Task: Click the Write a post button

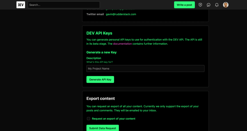Action: (x=184, y=5)
